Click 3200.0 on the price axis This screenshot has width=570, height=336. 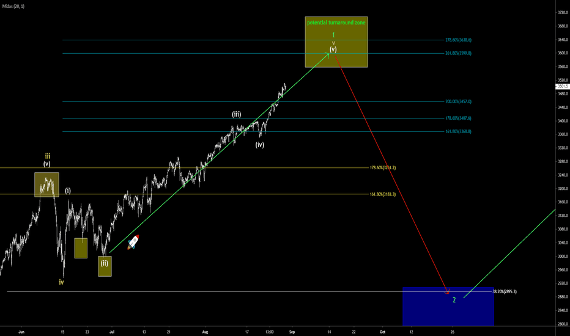point(563,189)
